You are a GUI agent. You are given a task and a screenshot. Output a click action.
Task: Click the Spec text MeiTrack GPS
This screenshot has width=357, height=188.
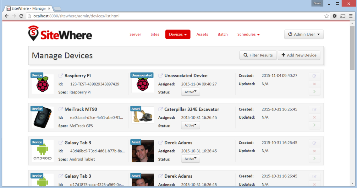click(81, 126)
